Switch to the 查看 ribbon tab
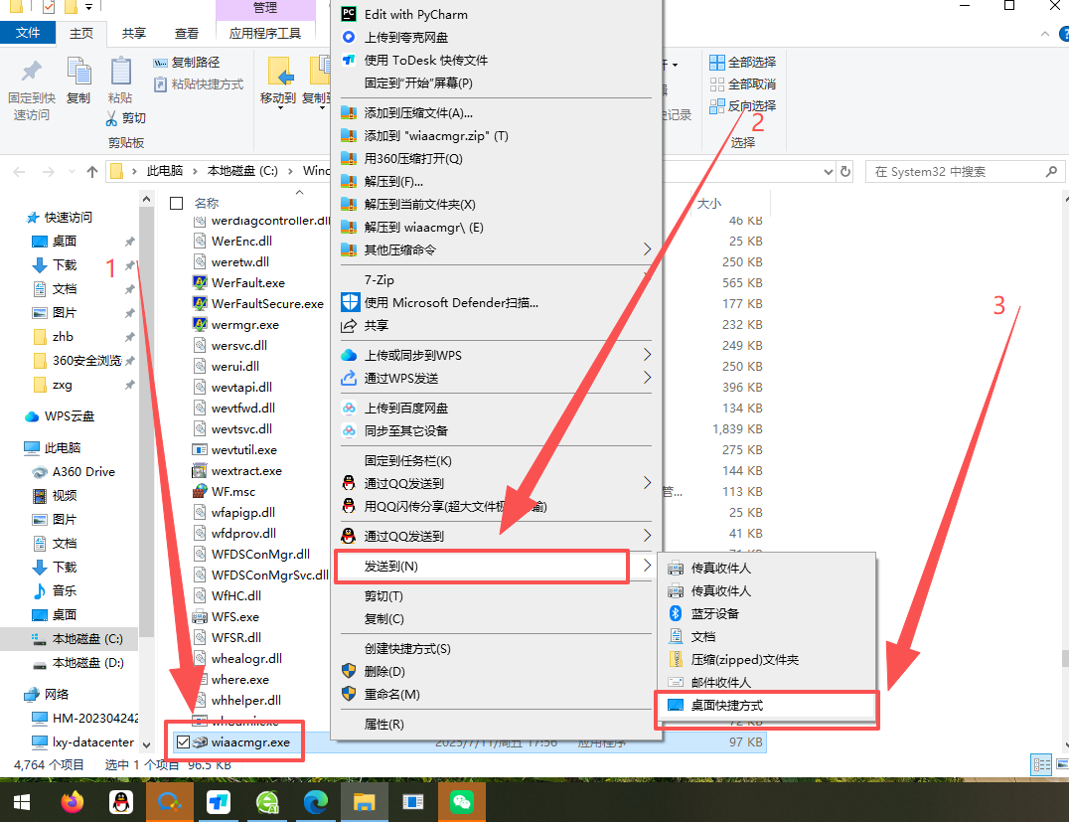 point(186,33)
